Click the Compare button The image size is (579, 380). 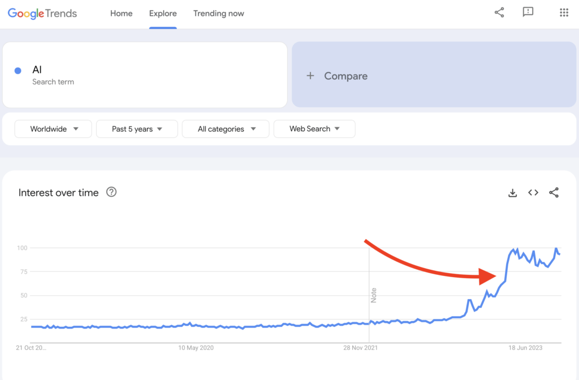pyautogui.click(x=345, y=76)
